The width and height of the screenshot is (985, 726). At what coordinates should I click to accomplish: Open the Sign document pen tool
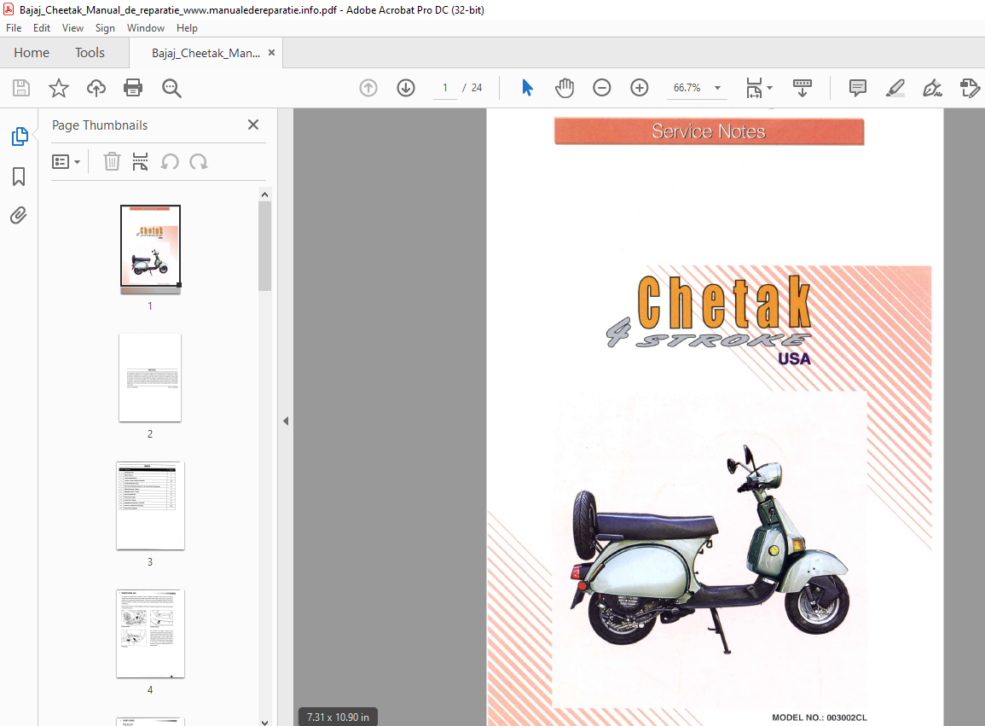click(932, 88)
